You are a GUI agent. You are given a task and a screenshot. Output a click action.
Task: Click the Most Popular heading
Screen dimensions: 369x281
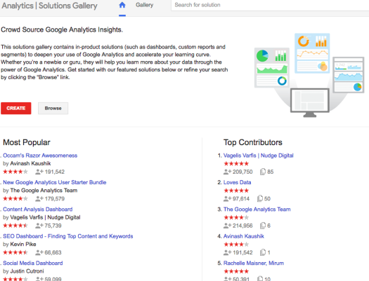pos(27,142)
